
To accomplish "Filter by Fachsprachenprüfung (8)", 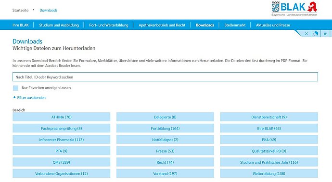I will point(62,128).
